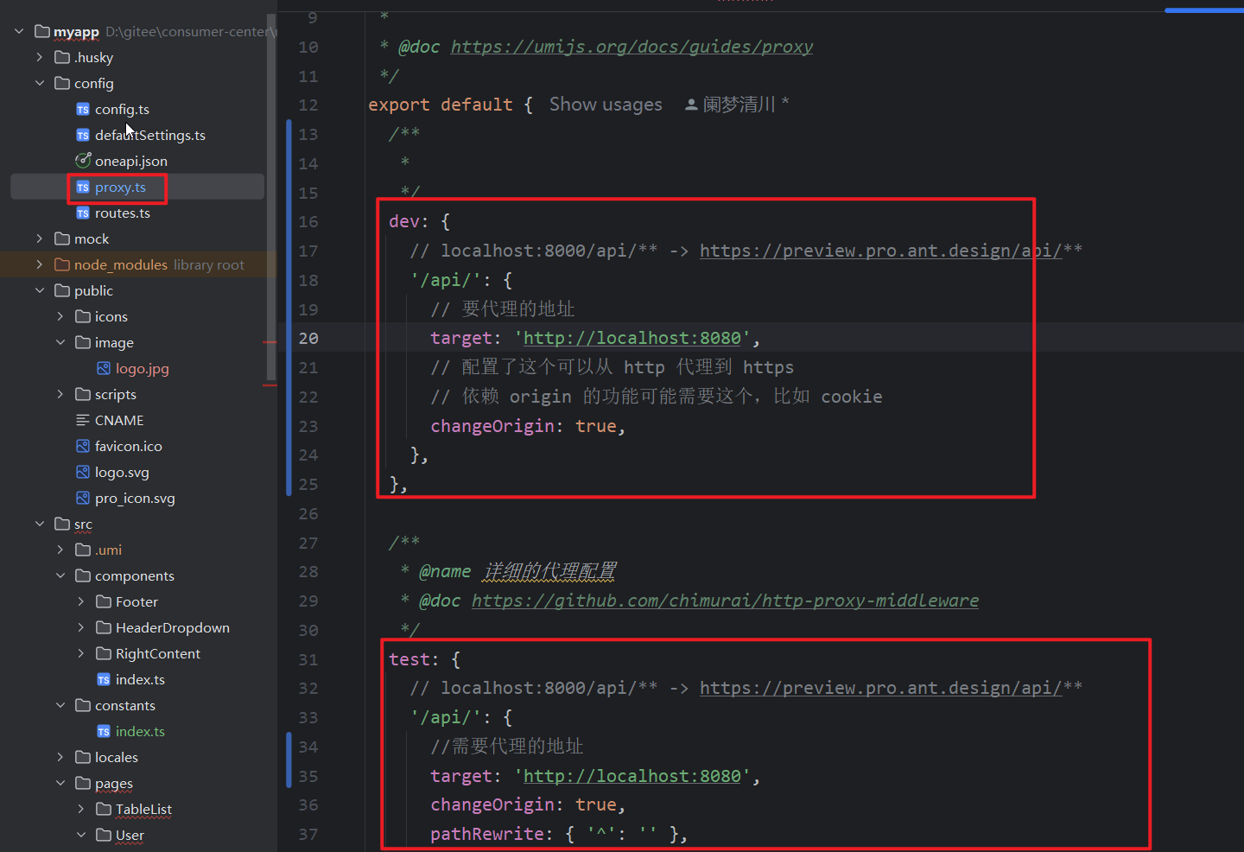Click the .husky folder icon
1244x852 pixels.
point(62,58)
